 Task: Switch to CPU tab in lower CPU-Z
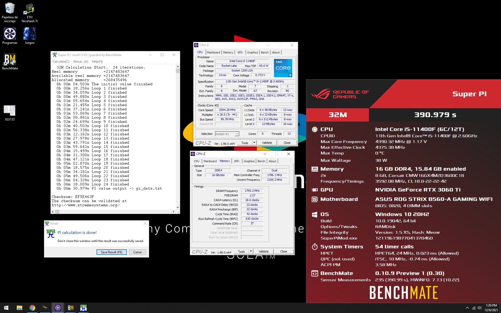click(x=196, y=161)
